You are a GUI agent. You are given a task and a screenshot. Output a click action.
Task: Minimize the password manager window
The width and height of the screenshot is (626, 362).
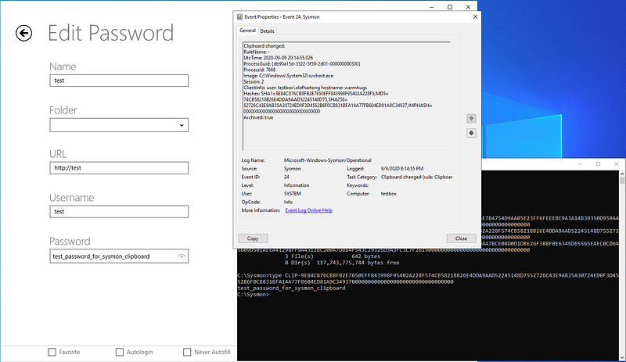pyautogui.click(x=432, y=7)
